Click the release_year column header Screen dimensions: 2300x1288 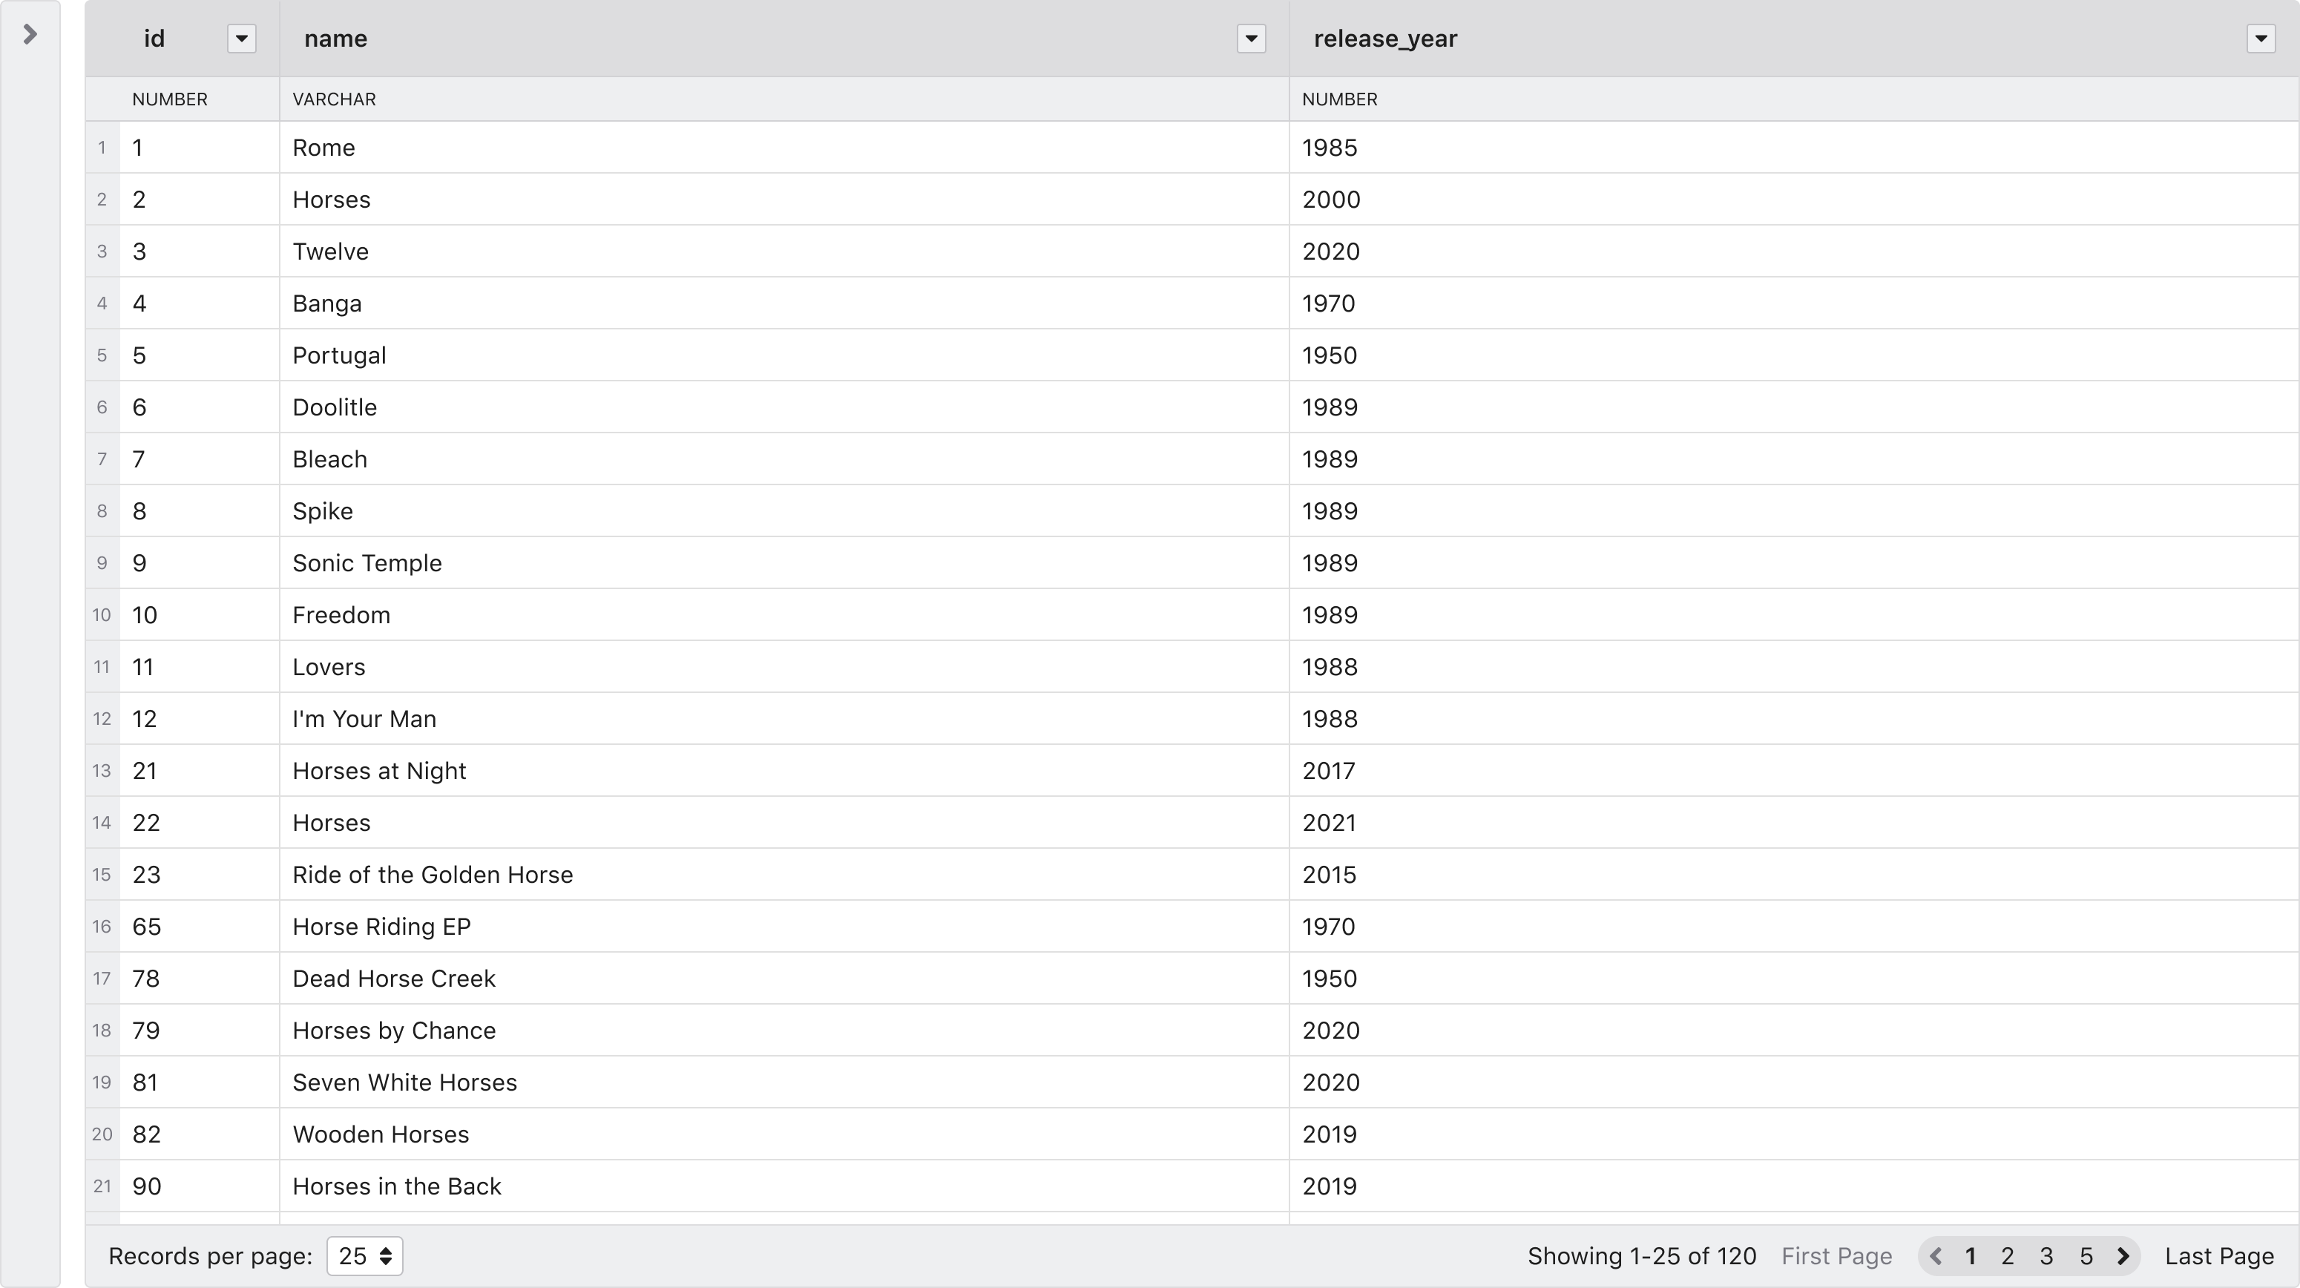[x=1384, y=39]
